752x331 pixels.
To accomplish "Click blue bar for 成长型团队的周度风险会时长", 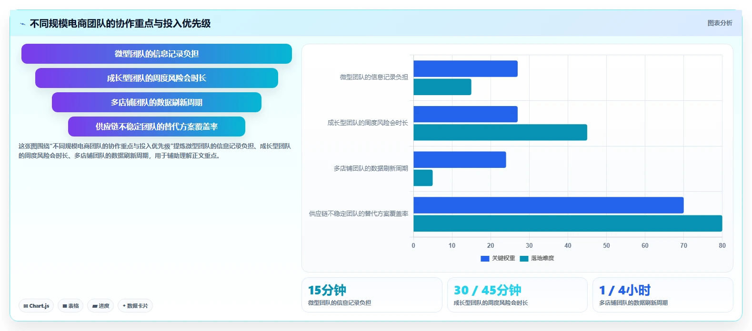I will pyautogui.click(x=465, y=114).
